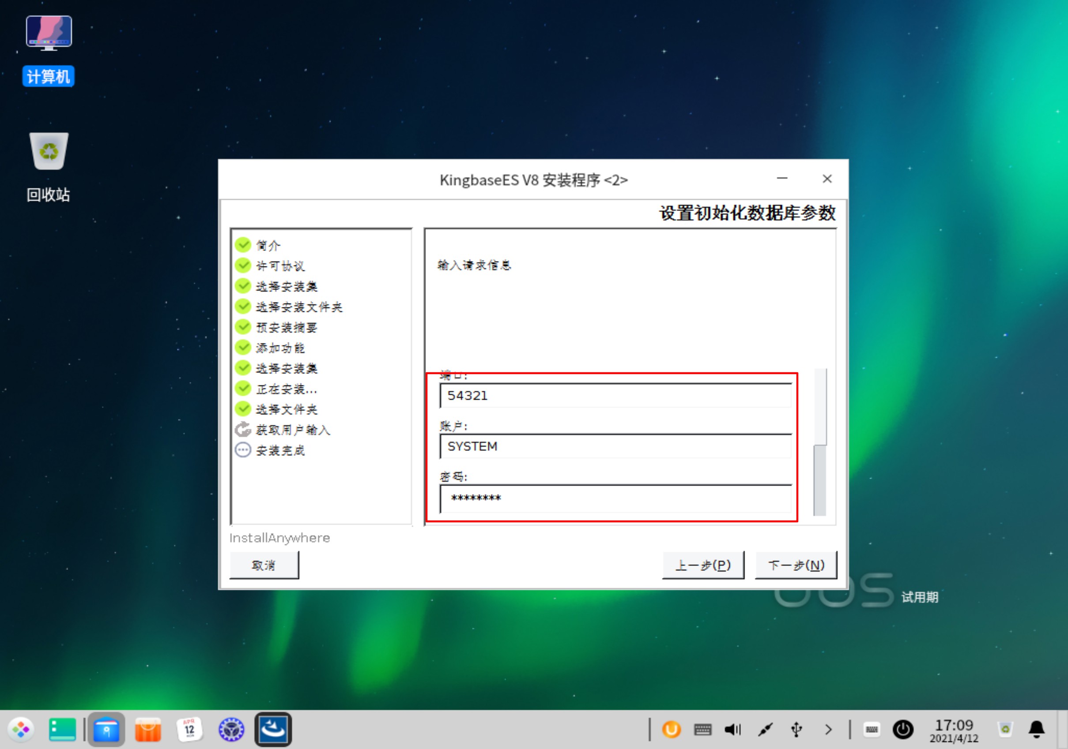This screenshot has height=749, width=1068.
Task: Click the port field containing 54321
Action: pos(615,396)
